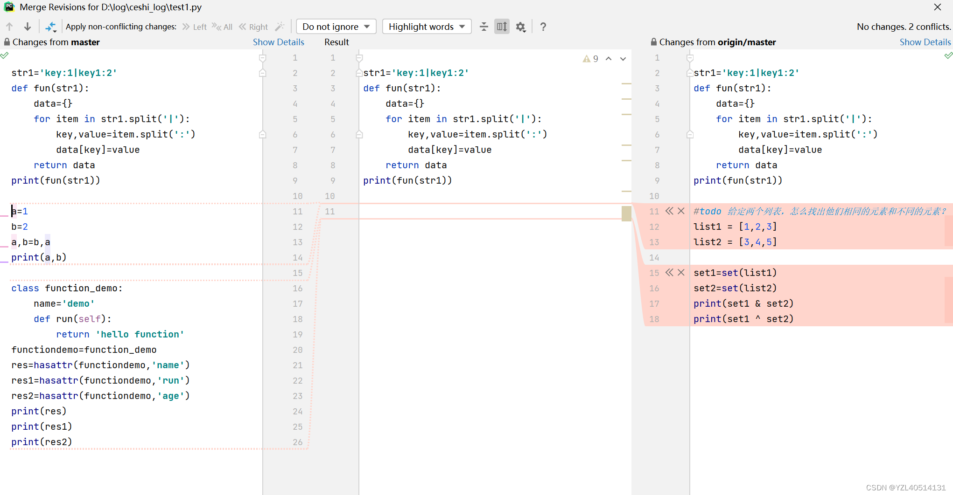Click 'list1 = [1,2,3]' line
This screenshot has width=953, height=495.
(x=735, y=227)
